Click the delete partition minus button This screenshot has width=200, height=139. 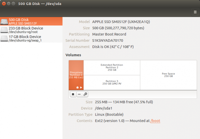79,94
